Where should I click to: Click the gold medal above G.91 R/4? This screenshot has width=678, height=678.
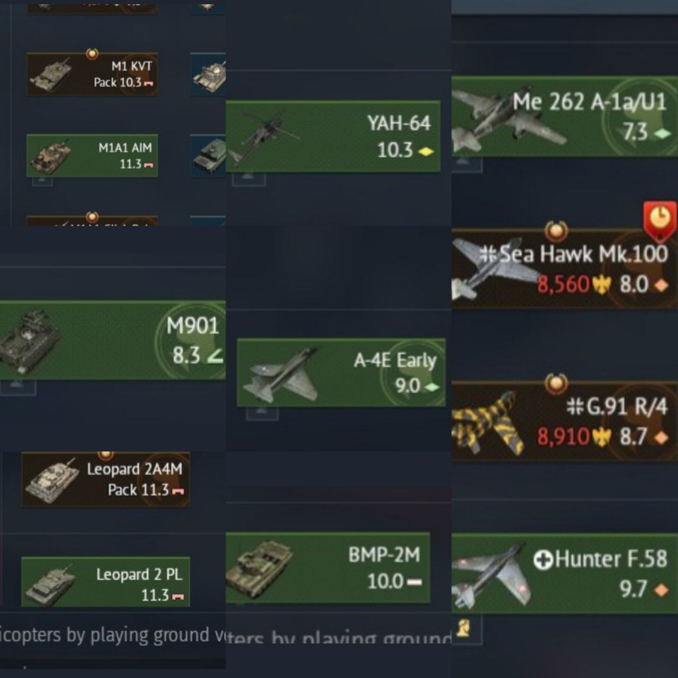pos(556,383)
